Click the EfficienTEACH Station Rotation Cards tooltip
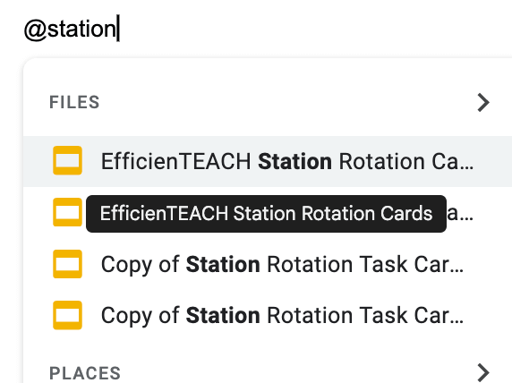The height and width of the screenshot is (383, 512). [x=266, y=214]
